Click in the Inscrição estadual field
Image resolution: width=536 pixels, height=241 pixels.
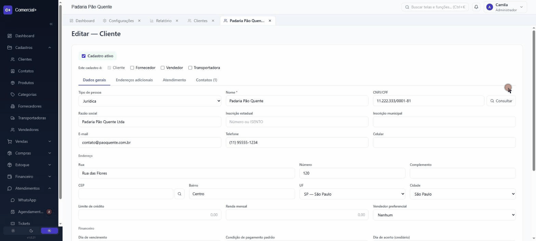coord(297,122)
